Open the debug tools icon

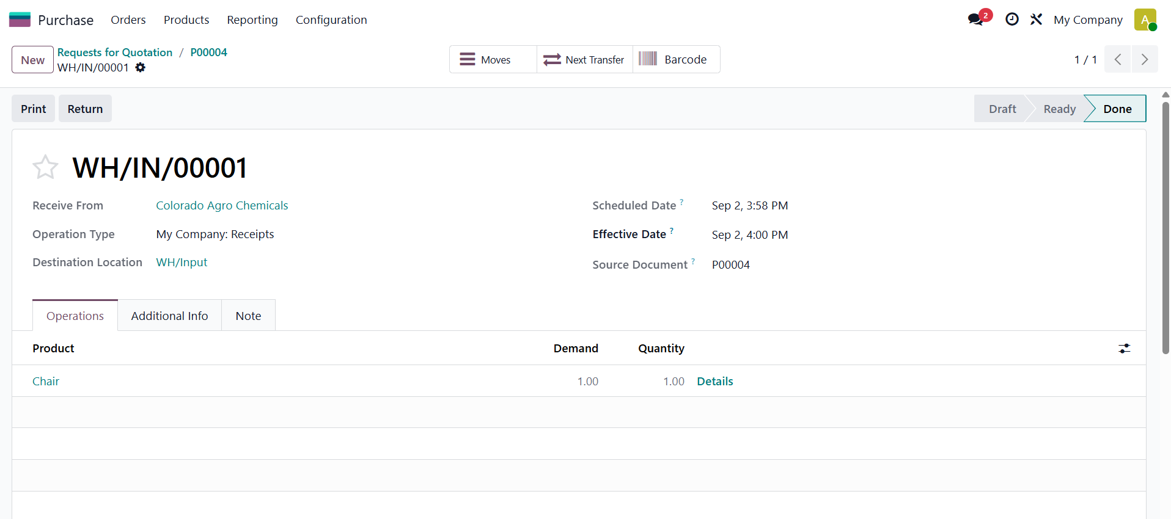coord(1036,20)
